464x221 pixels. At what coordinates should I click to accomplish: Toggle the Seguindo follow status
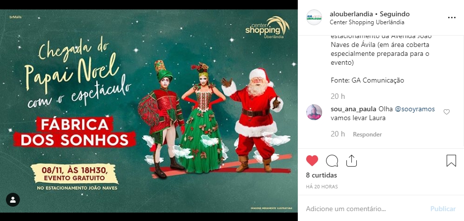[x=395, y=14]
